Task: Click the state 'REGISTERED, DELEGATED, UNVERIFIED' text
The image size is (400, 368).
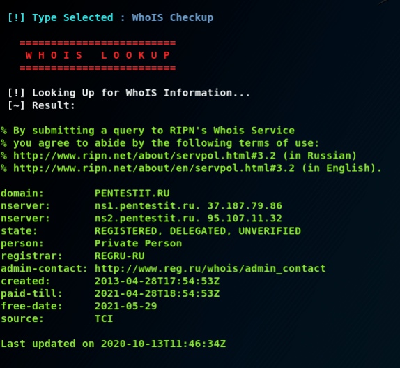Action: (x=198, y=231)
